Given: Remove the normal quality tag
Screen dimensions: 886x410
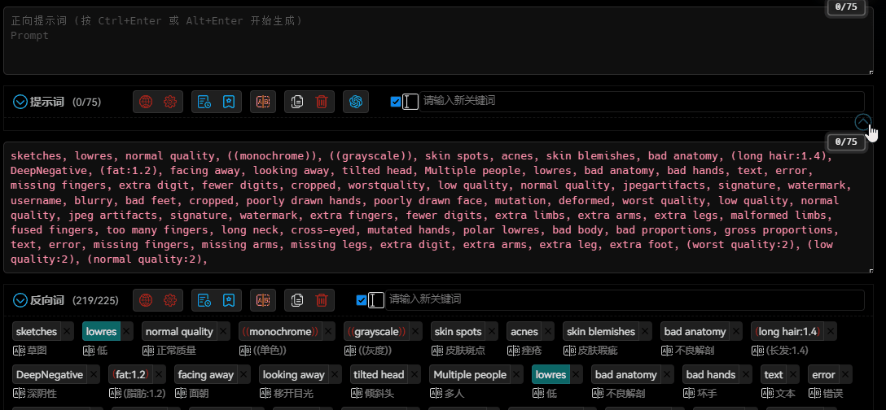Looking at the screenshot, I should click(x=223, y=332).
